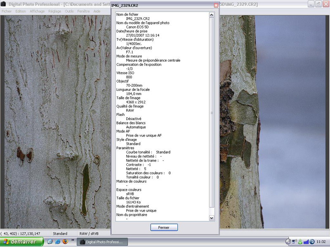The image size is (330, 249).
Task: Click the file name value 'IMG_2329.CR2' in info list
Action: [138, 18]
